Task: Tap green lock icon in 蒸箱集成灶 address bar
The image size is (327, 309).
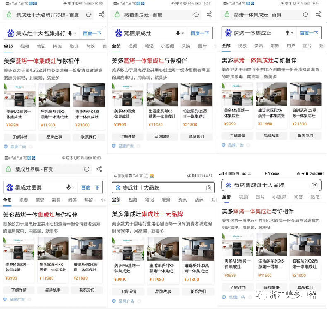Action: 117,15
